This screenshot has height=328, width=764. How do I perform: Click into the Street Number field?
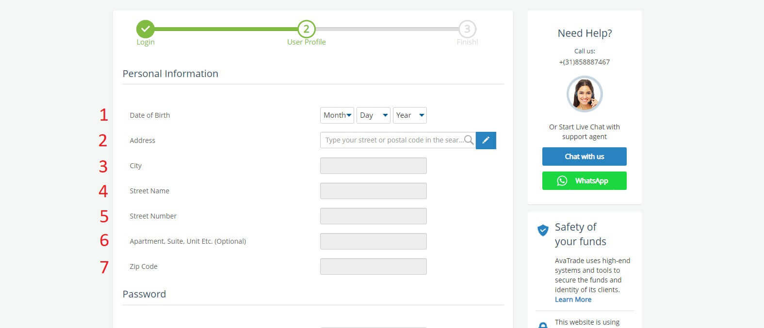click(374, 216)
